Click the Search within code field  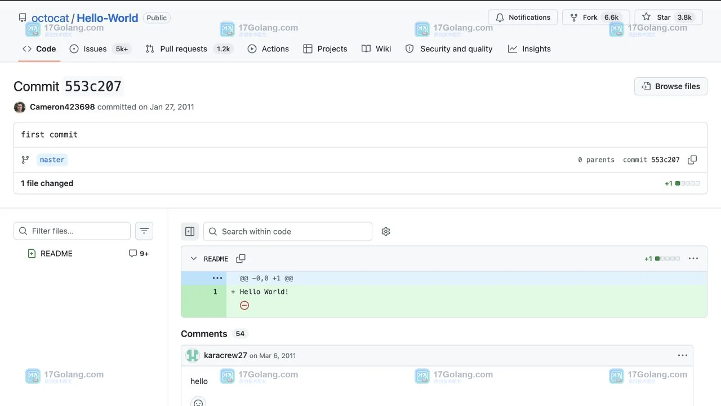(x=288, y=232)
